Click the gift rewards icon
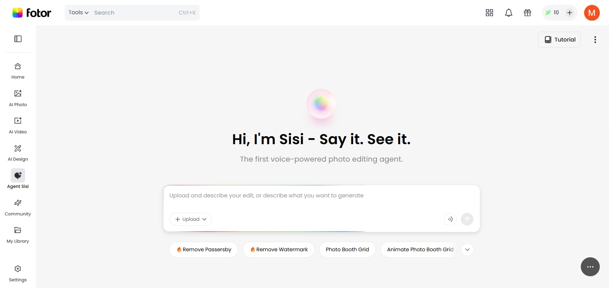This screenshot has width=609, height=288. click(x=527, y=13)
